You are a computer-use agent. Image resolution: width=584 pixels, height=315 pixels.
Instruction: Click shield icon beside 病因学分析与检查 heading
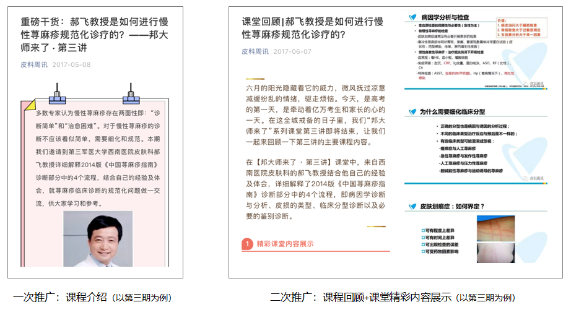pyautogui.click(x=412, y=17)
